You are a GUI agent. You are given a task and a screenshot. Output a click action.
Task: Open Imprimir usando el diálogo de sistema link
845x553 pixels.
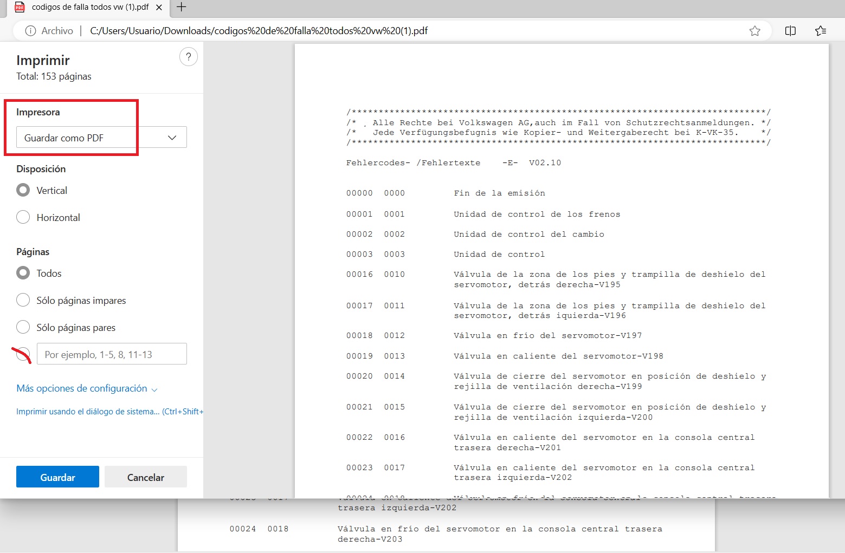109,412
